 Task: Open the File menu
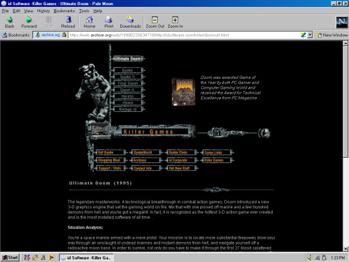5,11
